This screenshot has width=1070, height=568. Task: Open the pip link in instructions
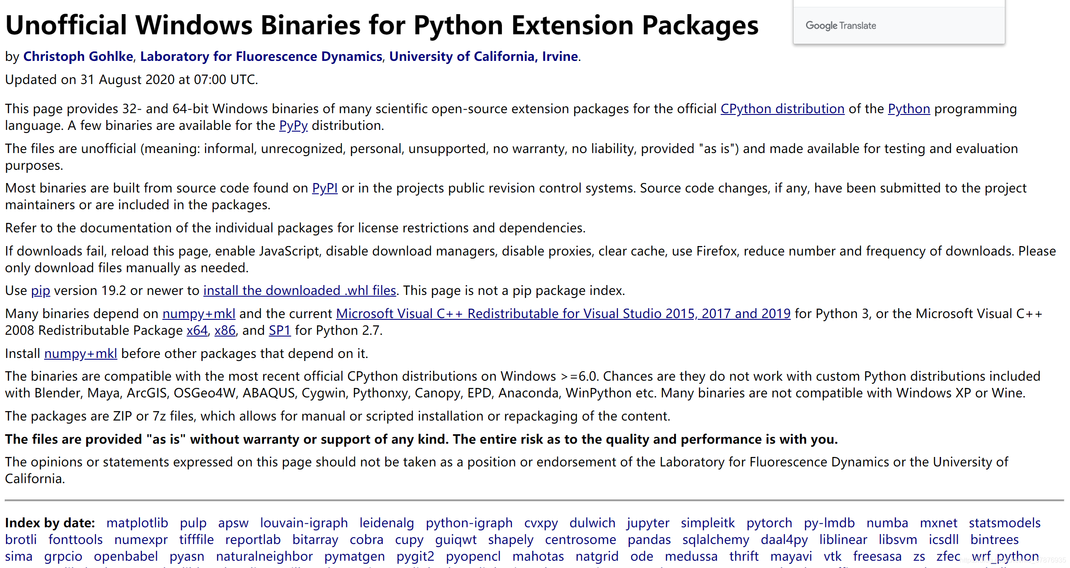[x=40, y=291]
